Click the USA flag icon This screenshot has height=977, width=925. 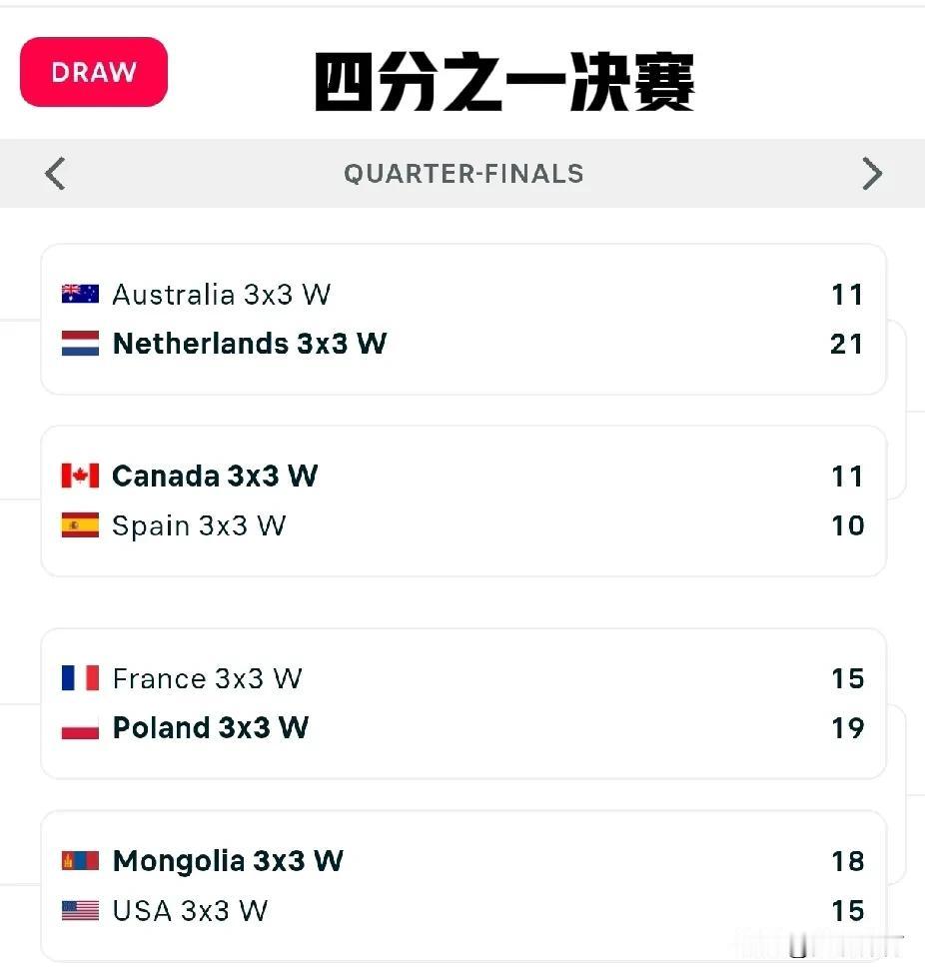pos(80,910)
